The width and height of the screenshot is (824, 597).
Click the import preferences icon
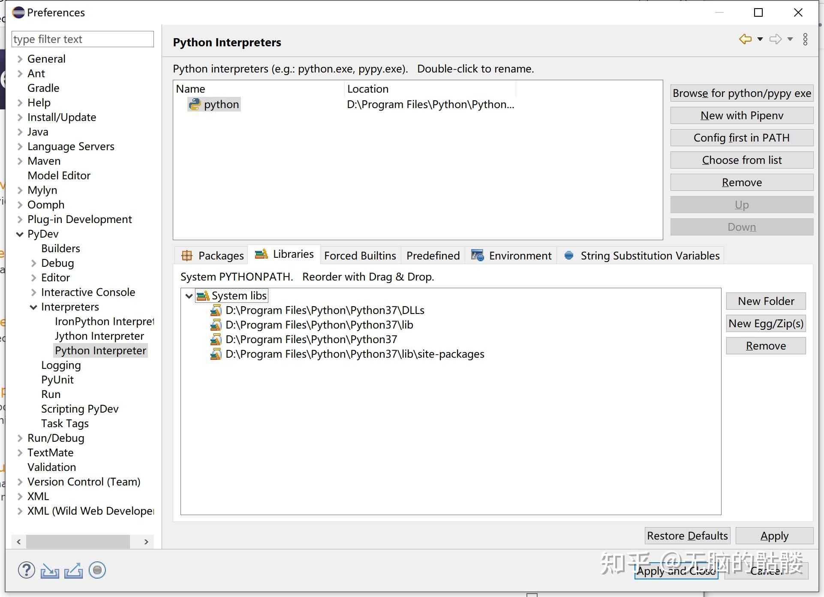[50, 570]
